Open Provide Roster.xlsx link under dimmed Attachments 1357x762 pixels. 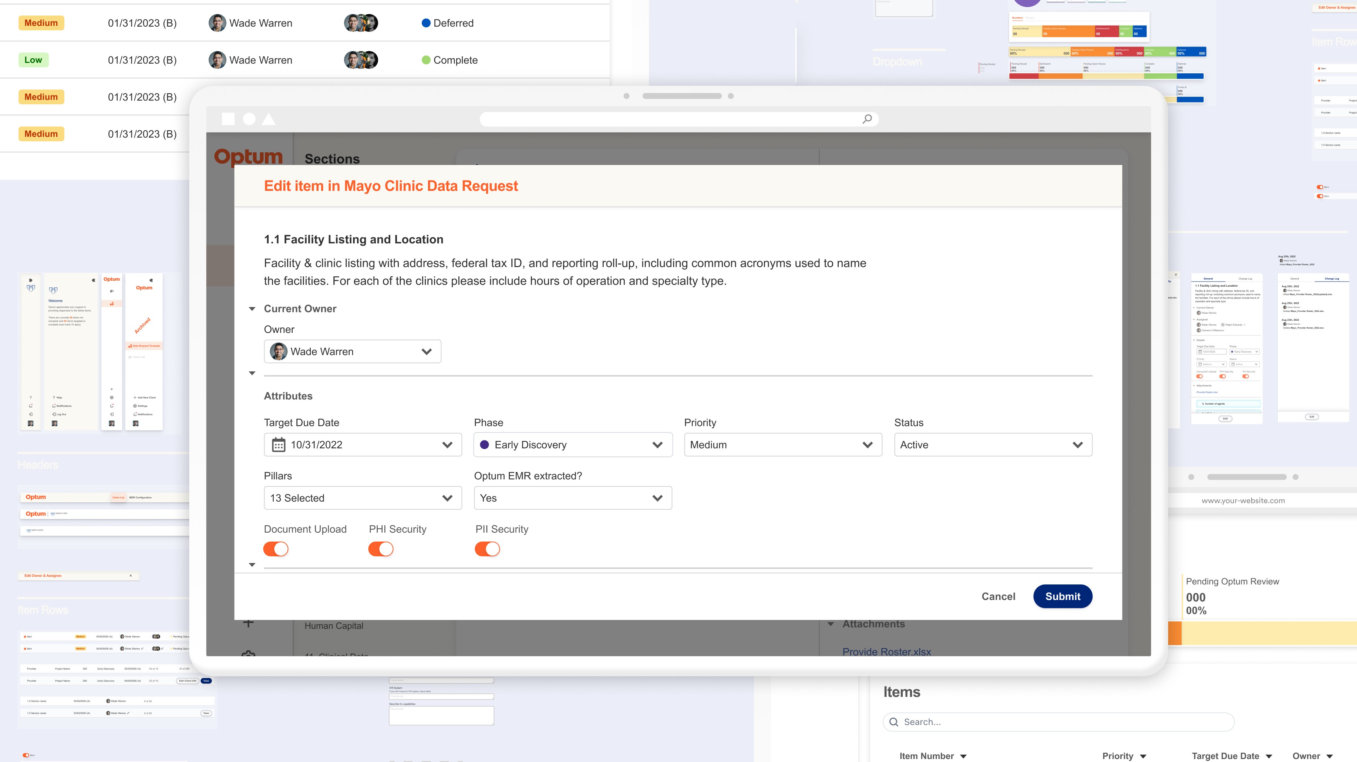coord(886,652)
